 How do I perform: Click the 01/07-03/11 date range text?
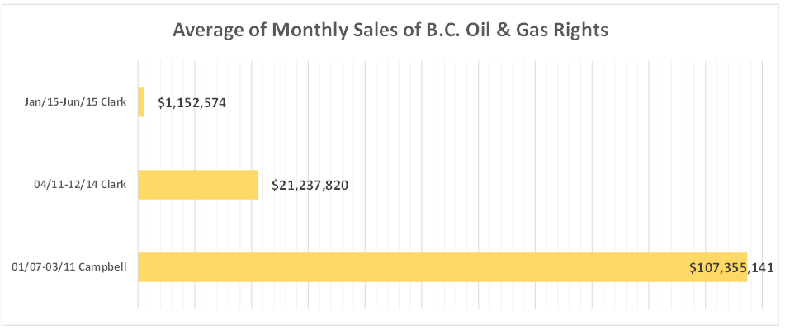click(44, 267)
